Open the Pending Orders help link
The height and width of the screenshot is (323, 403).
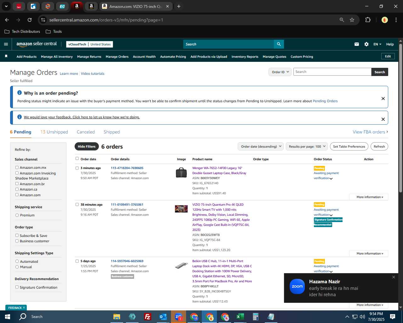(x=325, y=101)
